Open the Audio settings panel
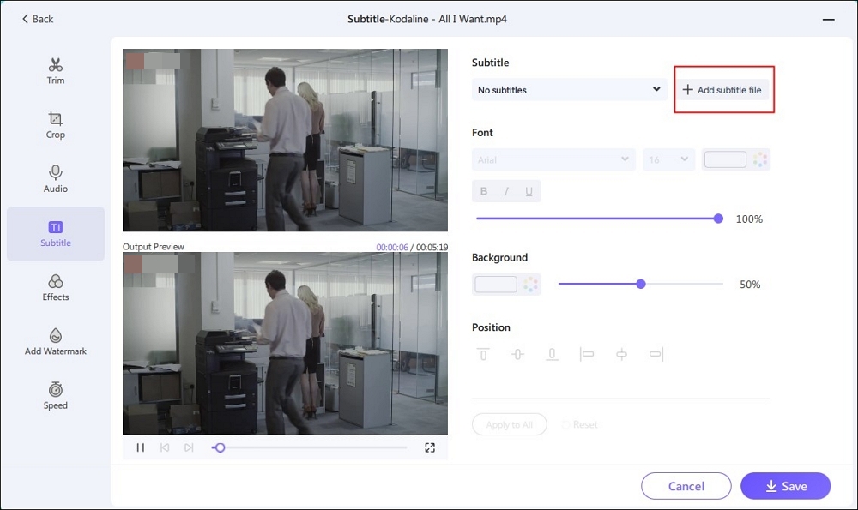 click(56, 179)
